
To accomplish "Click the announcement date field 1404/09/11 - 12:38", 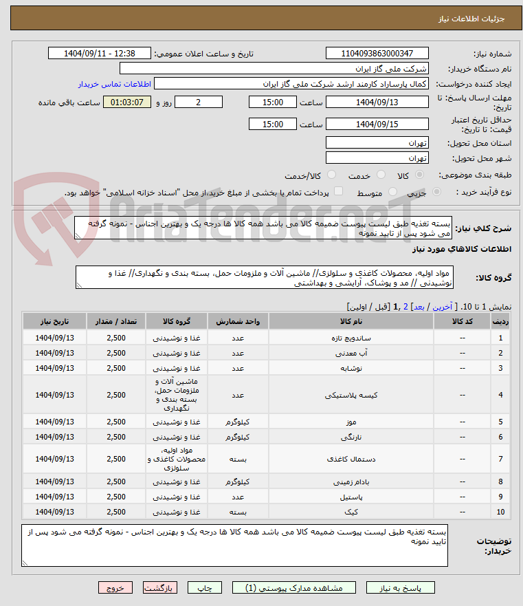I will point(100,54).
